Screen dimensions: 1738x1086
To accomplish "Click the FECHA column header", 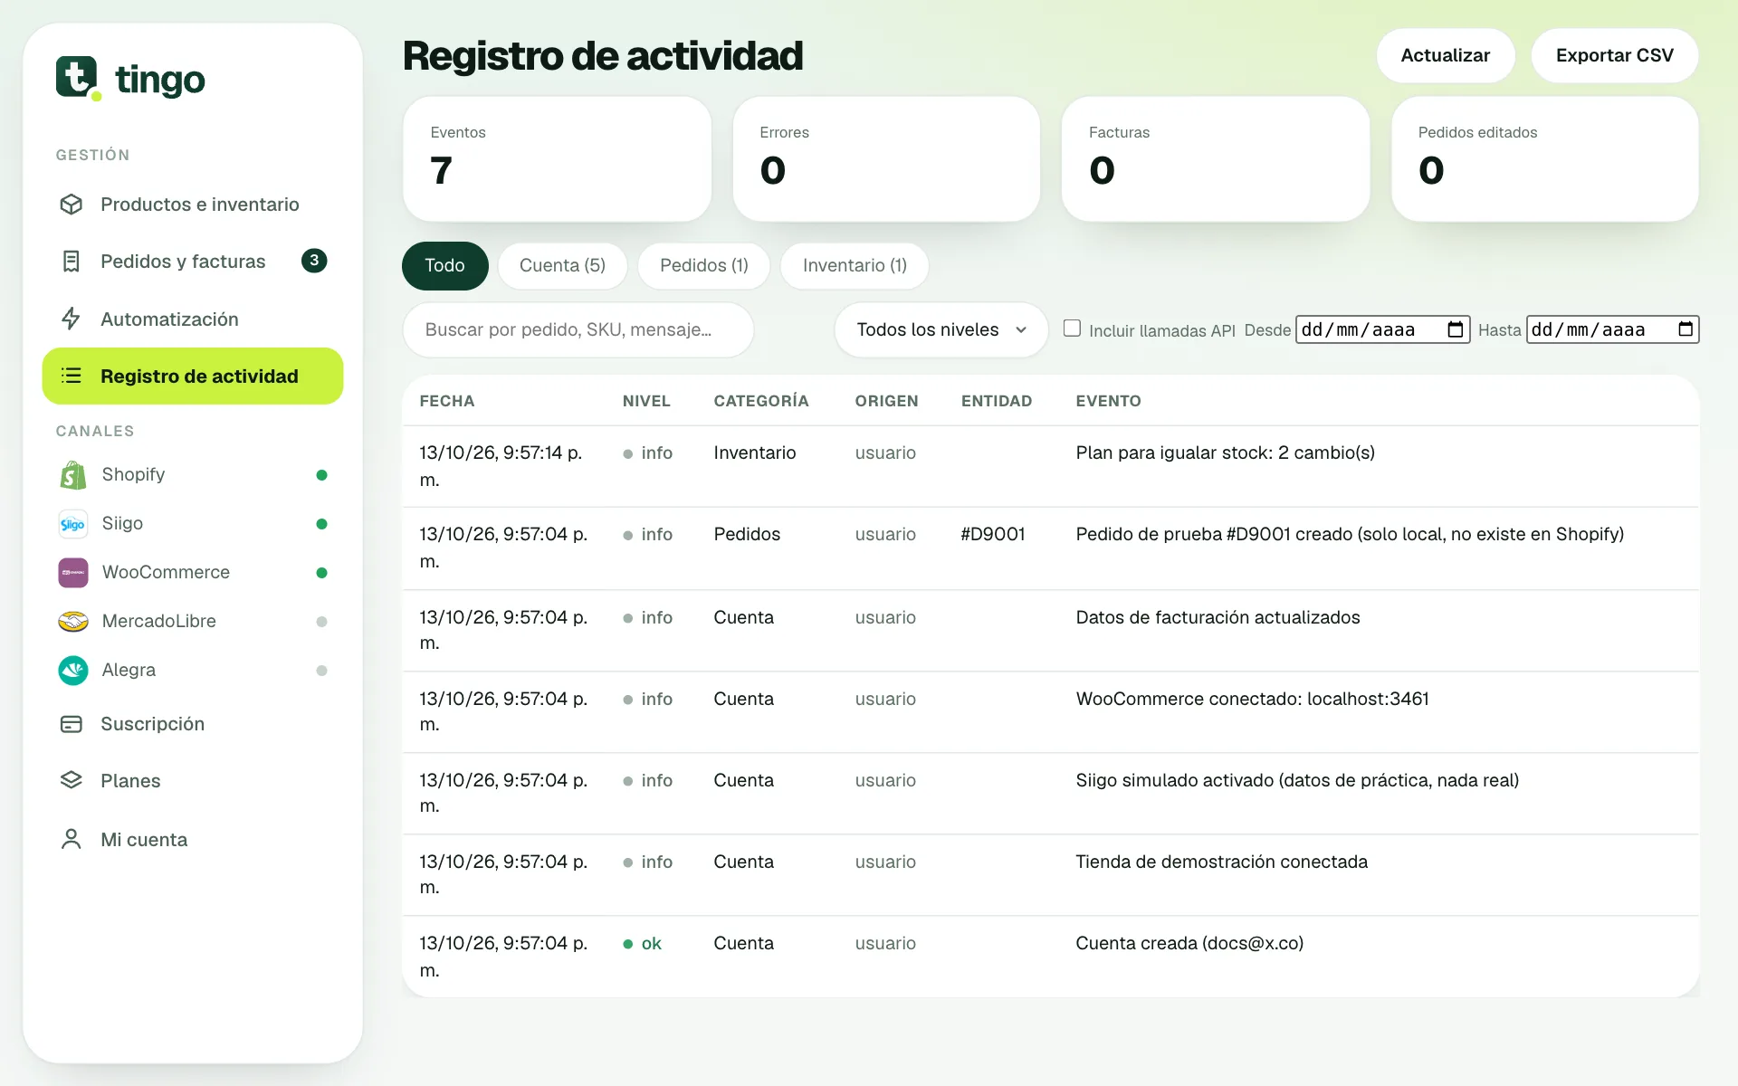I will point(447,401).
